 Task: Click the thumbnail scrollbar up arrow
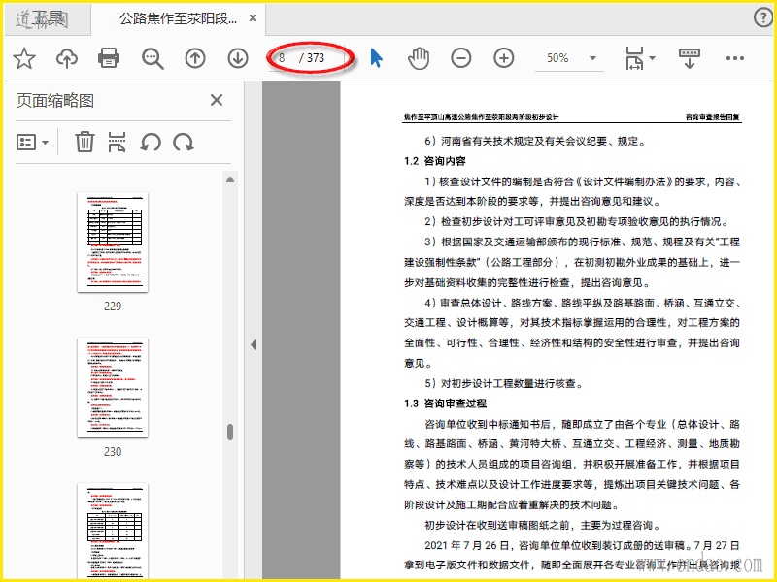coord(230,179)
